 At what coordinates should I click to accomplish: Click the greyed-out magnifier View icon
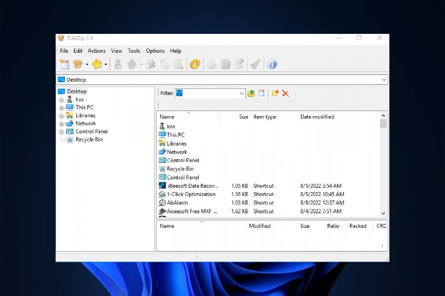pos(178,64)
